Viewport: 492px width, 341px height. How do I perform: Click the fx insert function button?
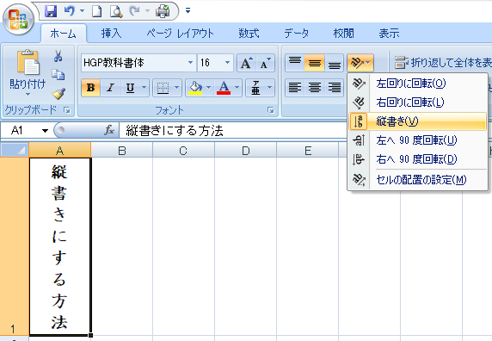(x=109, y=130)
